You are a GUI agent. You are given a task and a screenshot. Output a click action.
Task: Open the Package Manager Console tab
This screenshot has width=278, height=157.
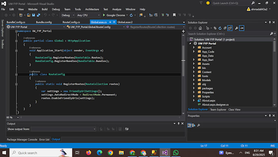[x=22, y=139]
